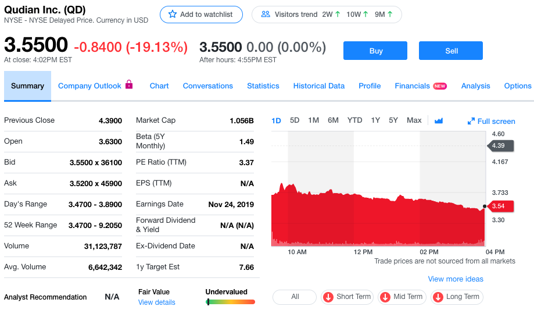Click the Volume value 31,123,787

point(103,247)
